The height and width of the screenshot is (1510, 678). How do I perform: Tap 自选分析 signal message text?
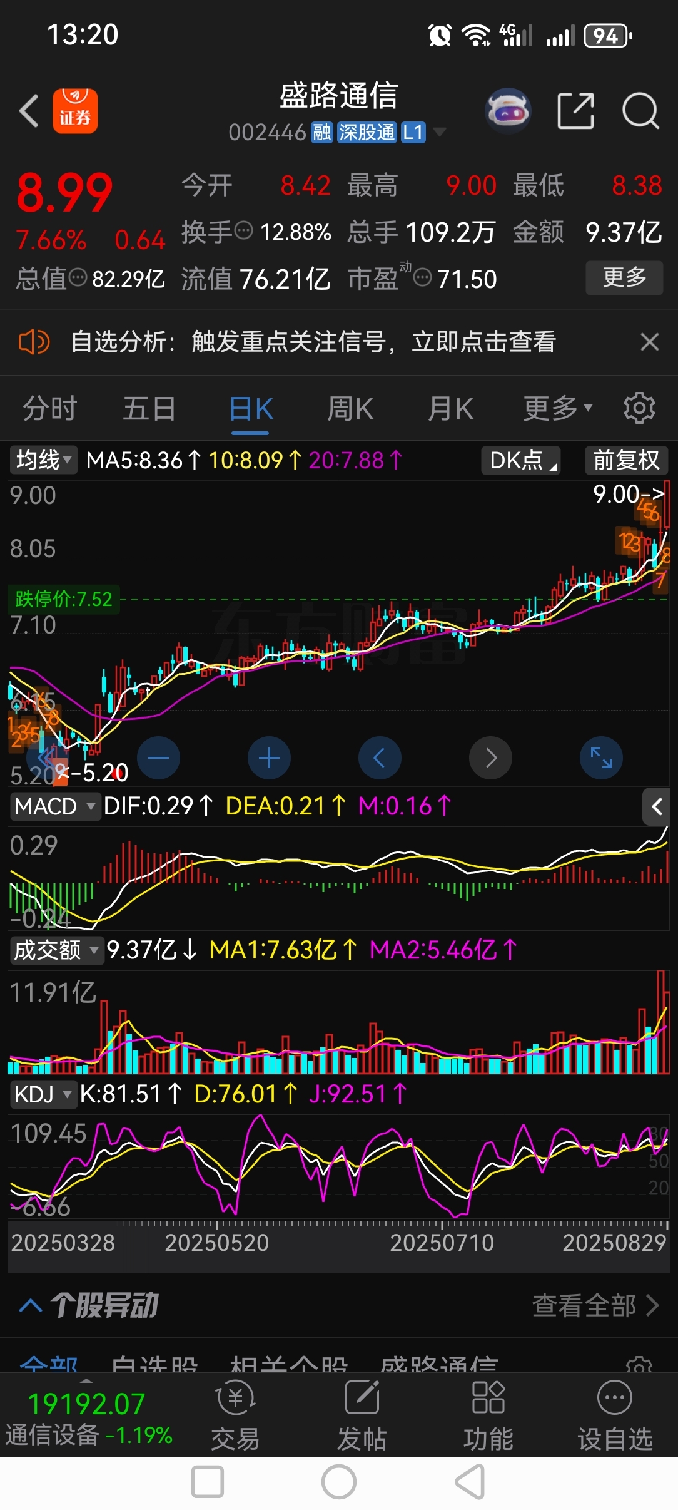point(313,342)
